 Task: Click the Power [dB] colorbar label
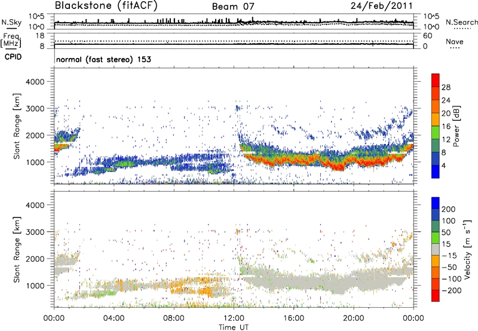click(456, 126)
